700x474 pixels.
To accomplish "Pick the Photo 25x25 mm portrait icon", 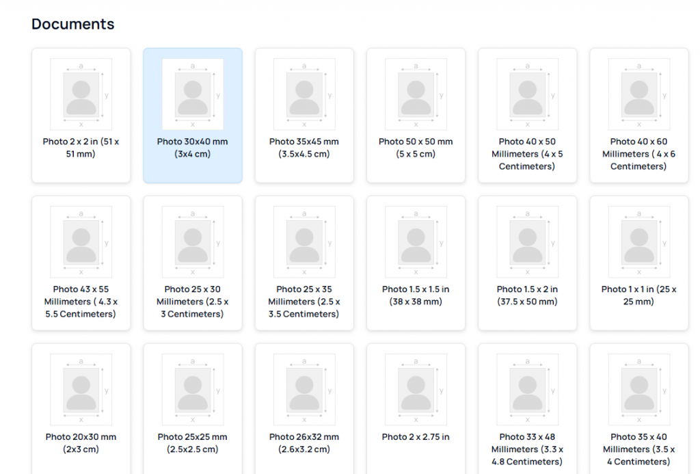I will [193, 390].
